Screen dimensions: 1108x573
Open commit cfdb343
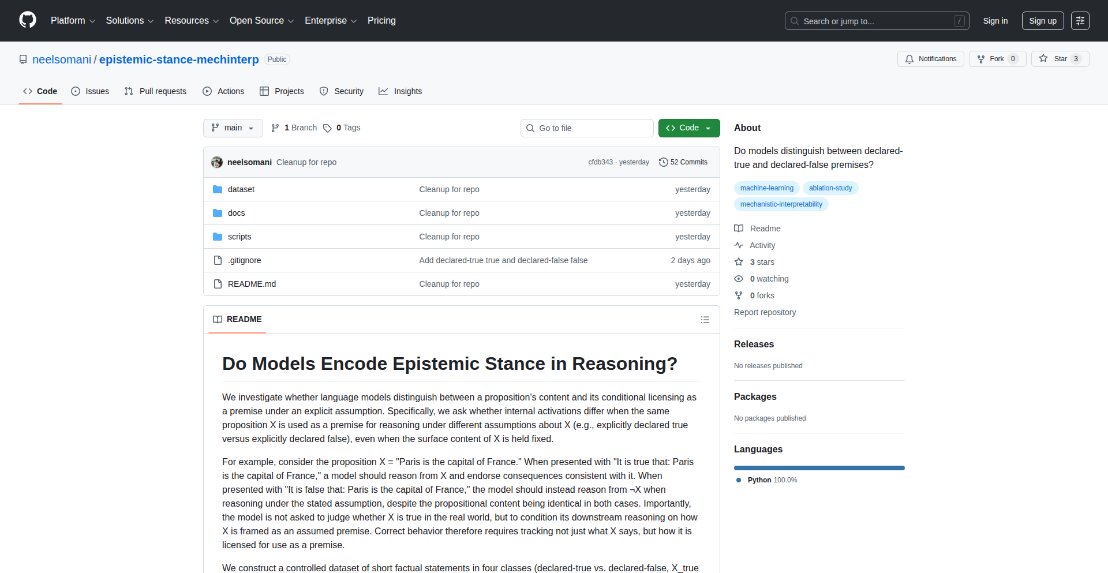(x=601, y=162)
